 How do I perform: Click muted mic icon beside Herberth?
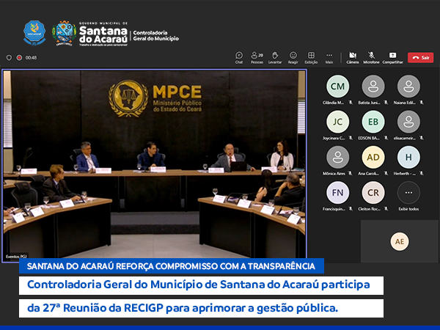(421, 173)
